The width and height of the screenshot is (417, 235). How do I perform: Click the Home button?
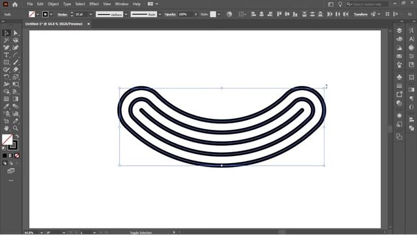pos(15,5)
